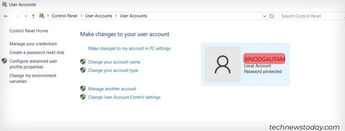
Task: Click Change your account name link
Action: tap(114, 62)
